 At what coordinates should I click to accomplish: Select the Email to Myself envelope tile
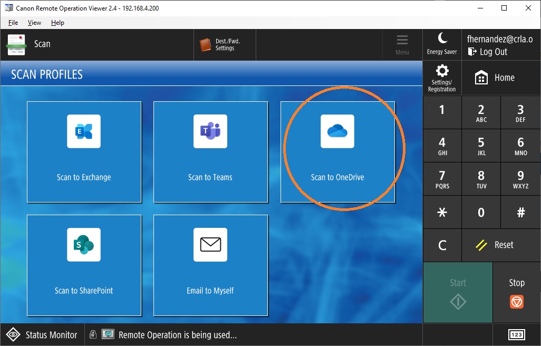(210, 265)
